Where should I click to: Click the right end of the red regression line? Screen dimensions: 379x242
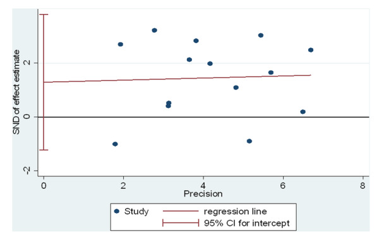tap(310, 75)
